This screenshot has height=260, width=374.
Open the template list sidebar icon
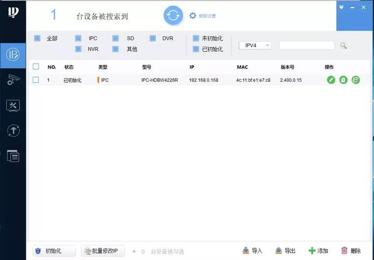tap(13, 156)
